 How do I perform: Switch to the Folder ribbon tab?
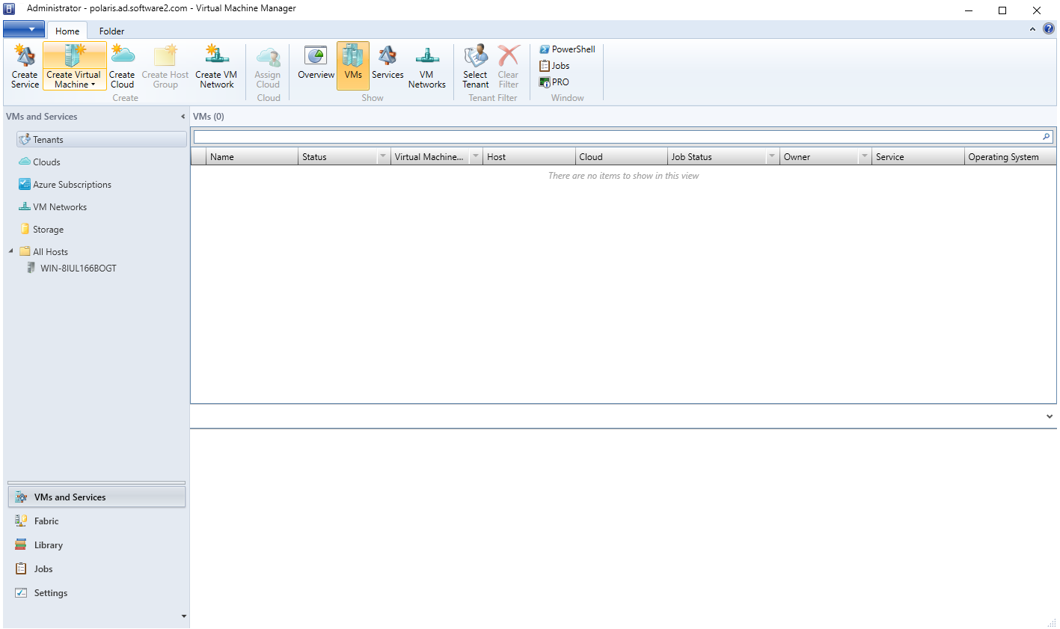coord(111,31)
